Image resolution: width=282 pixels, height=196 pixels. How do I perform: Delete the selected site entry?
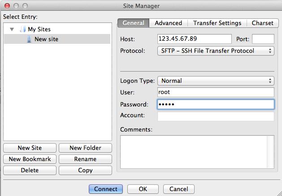30,170
